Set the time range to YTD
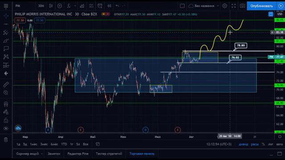Viewport: 285px width, 160px height. click(x=64, y=144)
